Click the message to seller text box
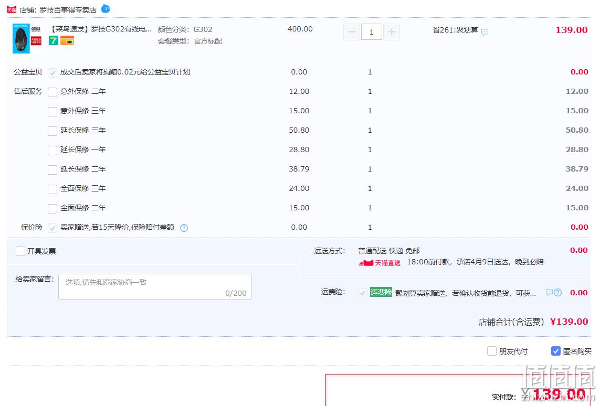This screenshot has width=600, height=406. click(x=155, y=287)
